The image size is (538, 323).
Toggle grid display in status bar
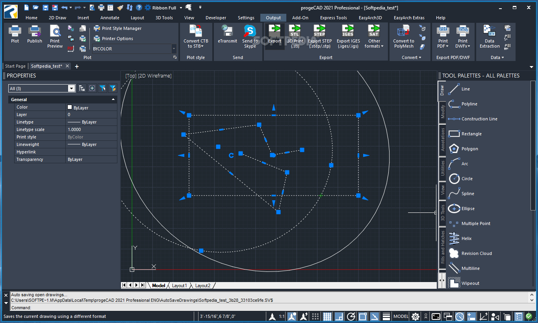tap(327, 316)
